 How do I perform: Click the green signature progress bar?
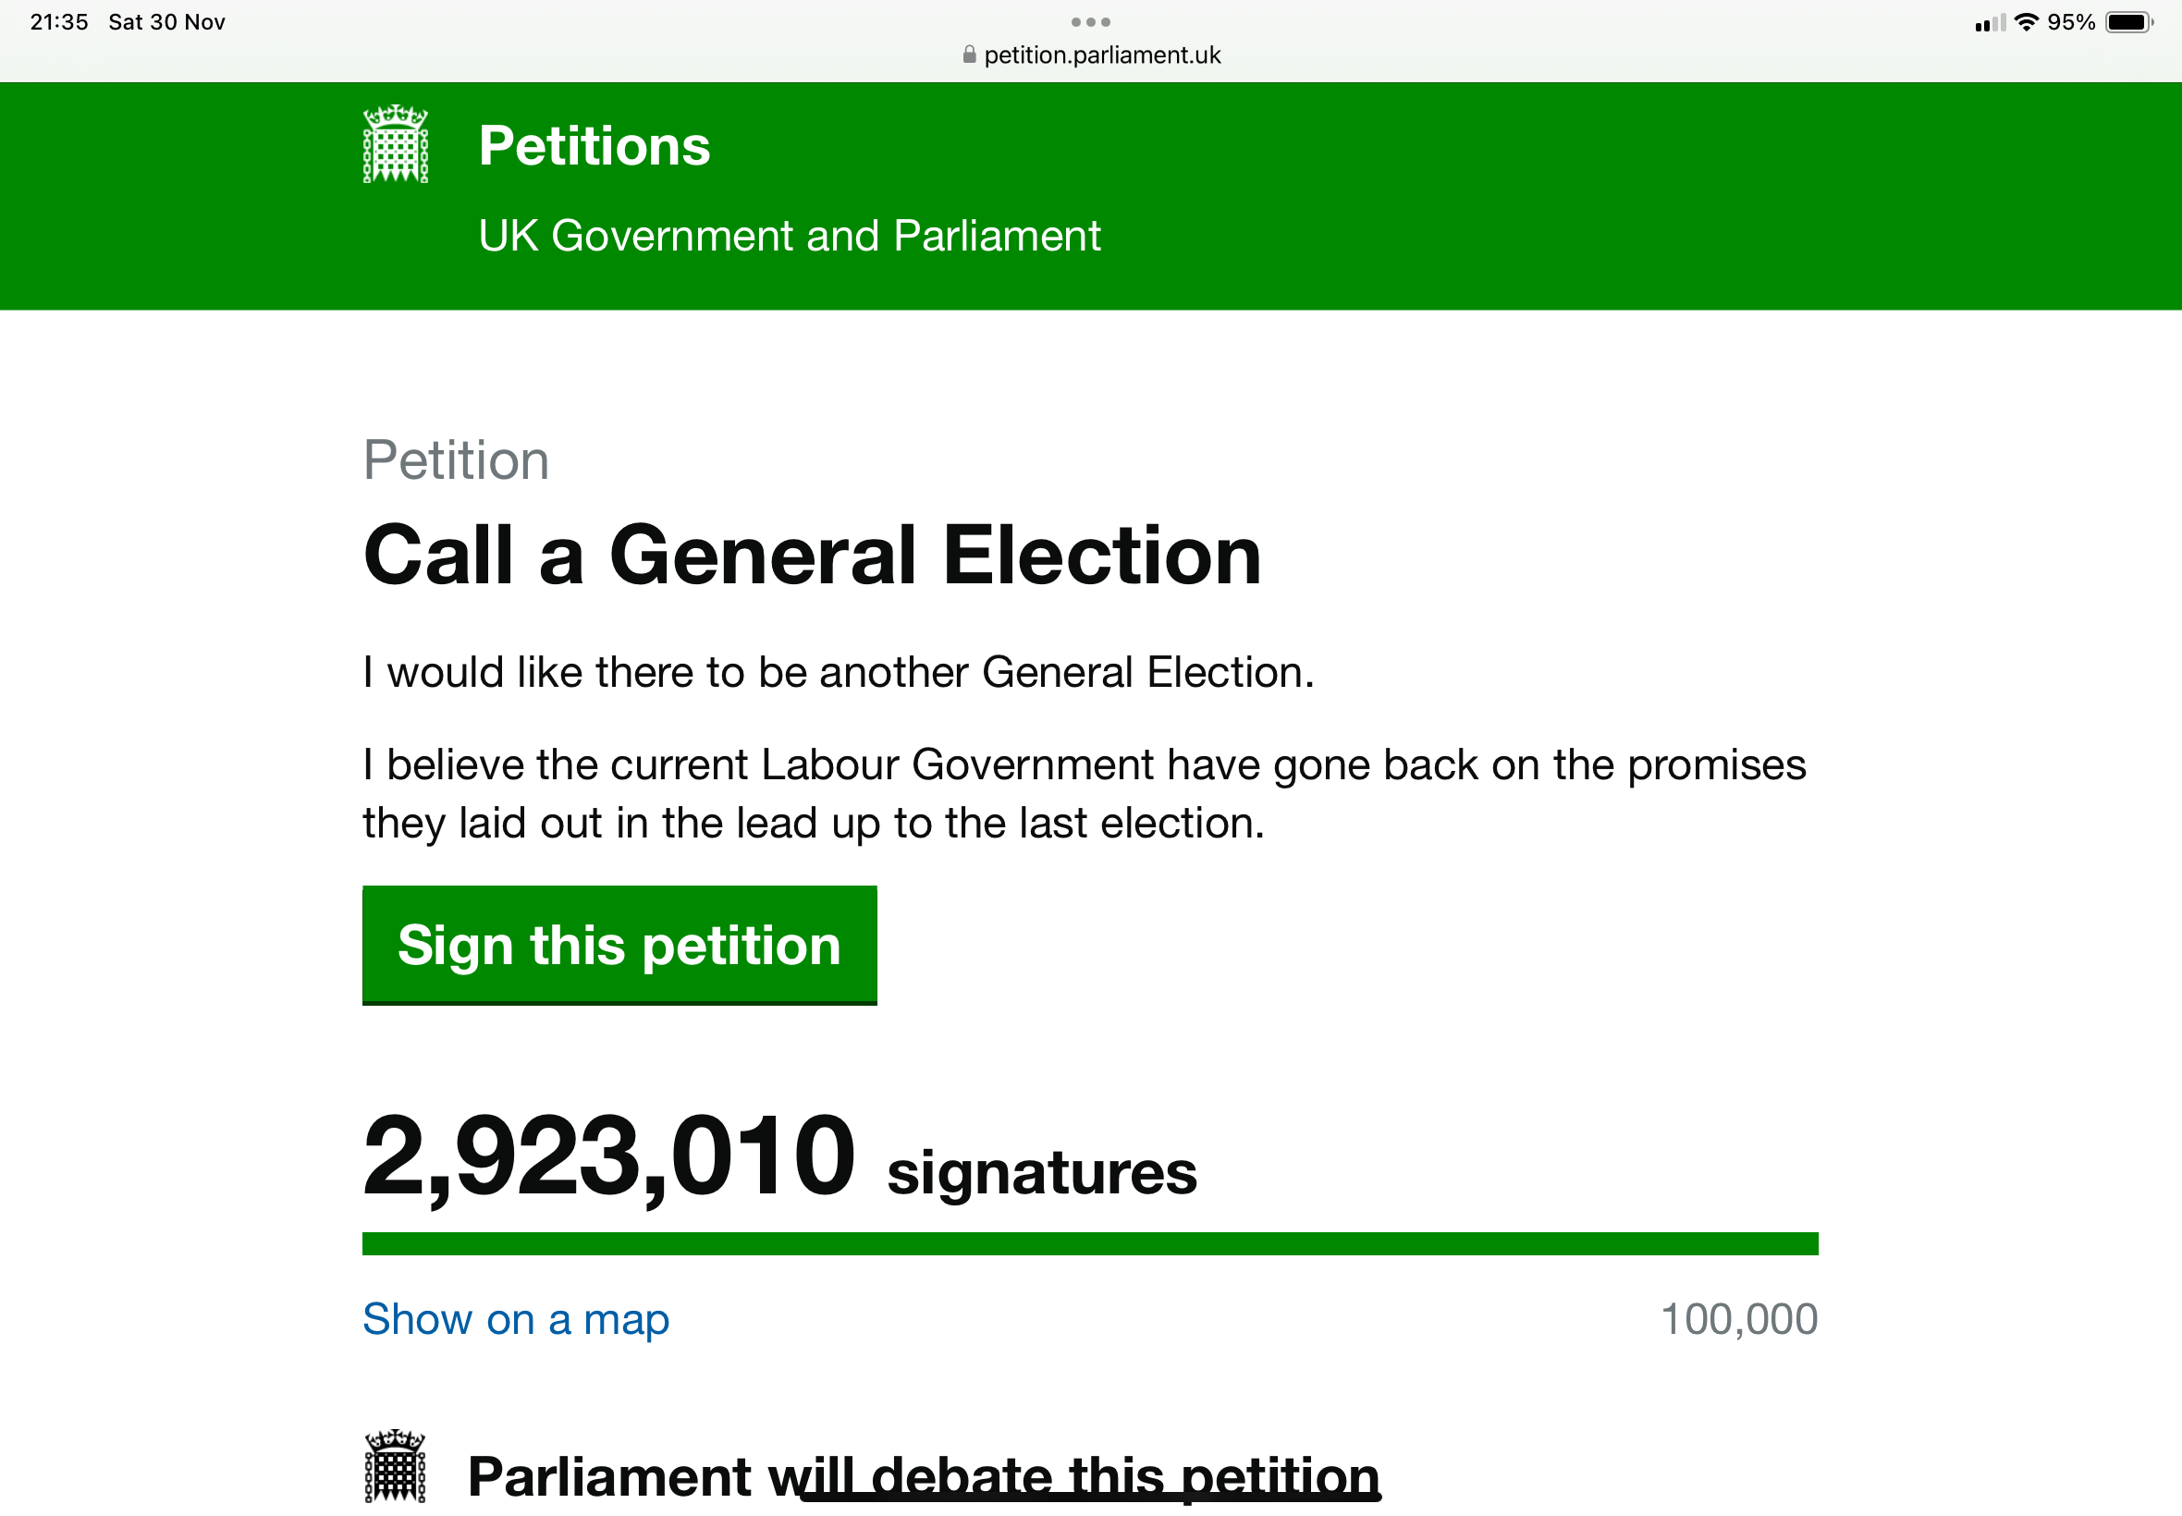pos(1089,1243)
